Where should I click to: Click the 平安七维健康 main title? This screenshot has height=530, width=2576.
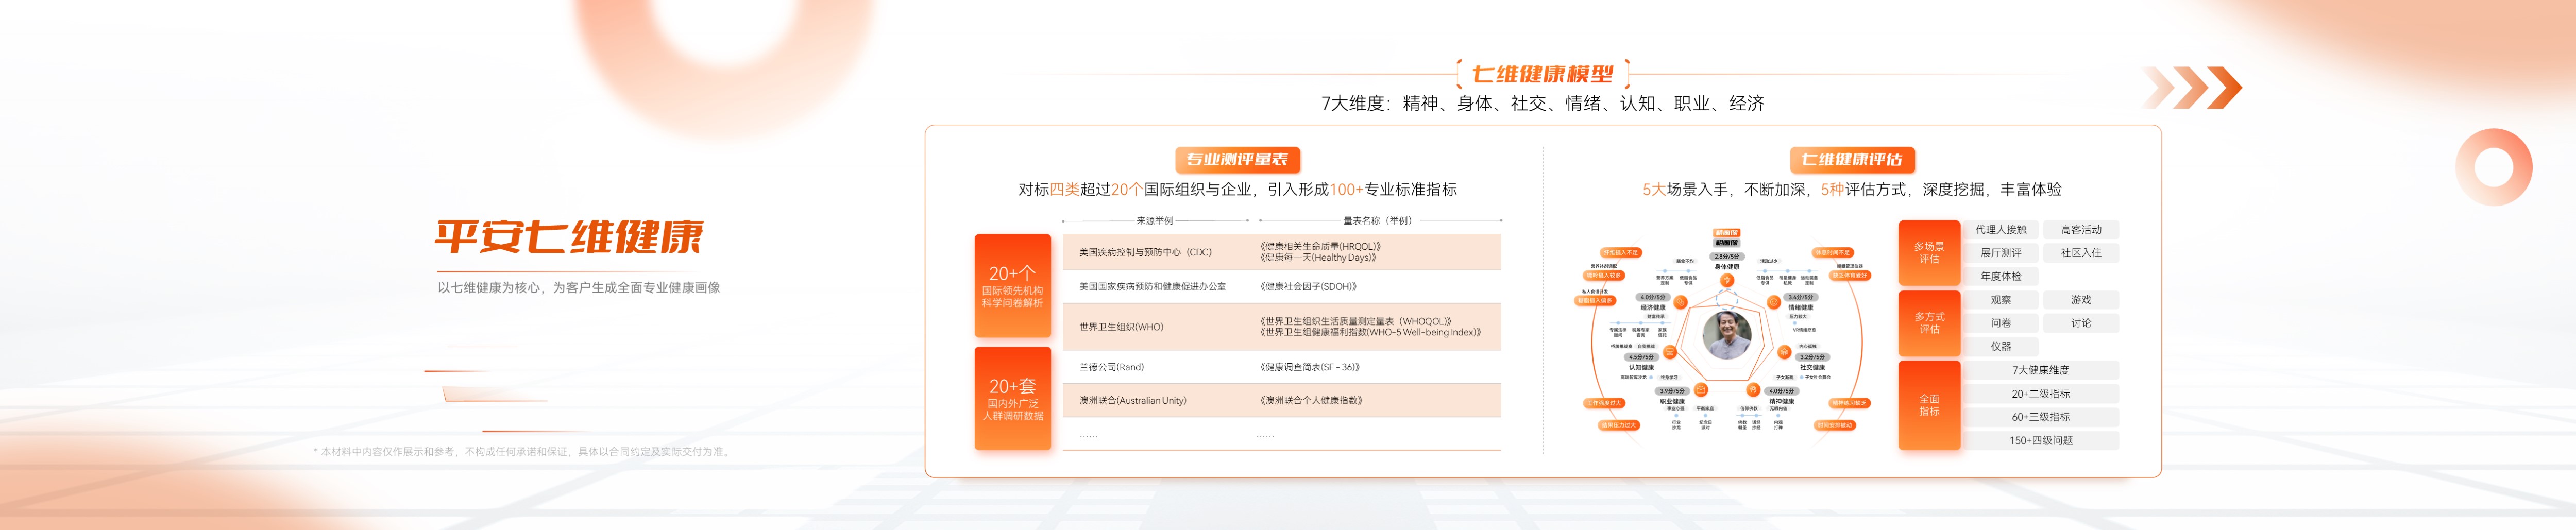pos(569,237)
